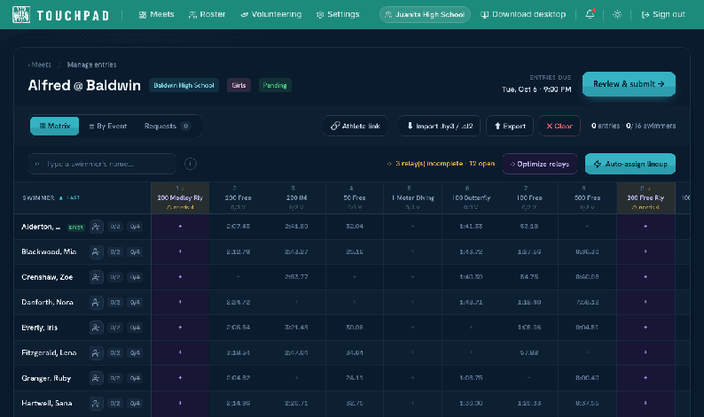Open the notifications bell
704x417 pixels.
(x=590, y=14)
